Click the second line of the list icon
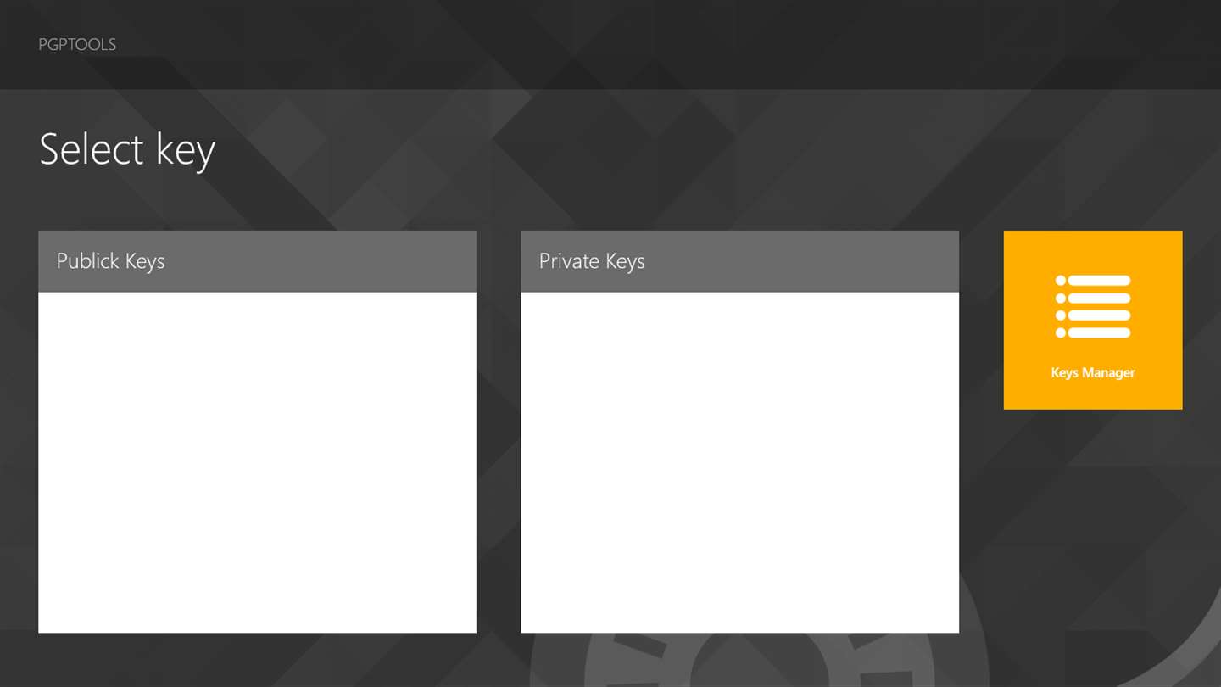This screenshot has width=1221, height=687. [1099, 298]
